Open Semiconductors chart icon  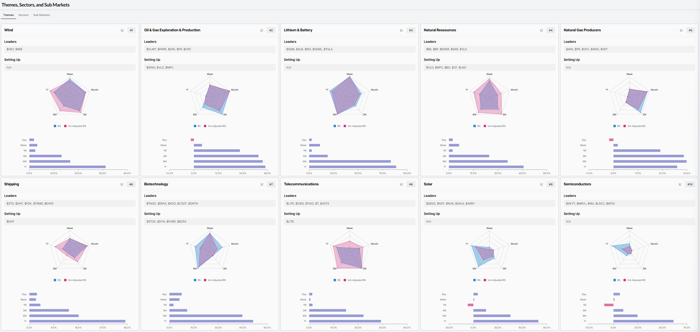[680, 184]
